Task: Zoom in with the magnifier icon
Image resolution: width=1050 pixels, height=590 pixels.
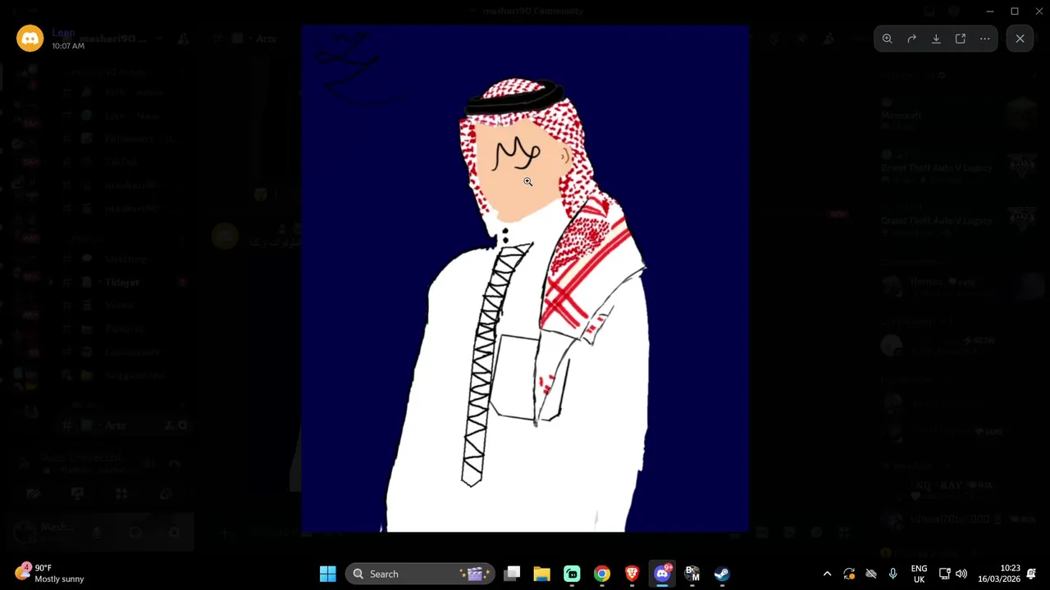Action: click(x=888, y=39)
